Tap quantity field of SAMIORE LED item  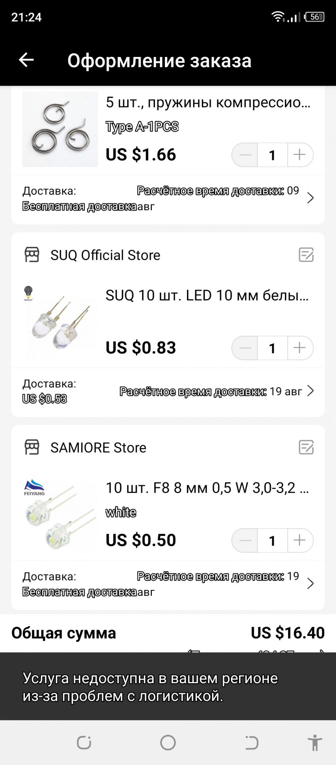272,540
